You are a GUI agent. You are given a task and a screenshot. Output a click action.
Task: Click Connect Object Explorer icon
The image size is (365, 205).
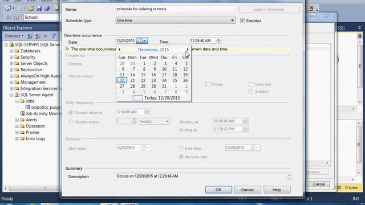coord(30,36)
